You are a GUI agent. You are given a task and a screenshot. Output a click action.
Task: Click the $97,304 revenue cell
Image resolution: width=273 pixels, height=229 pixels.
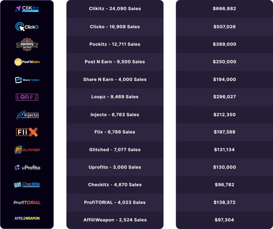(224, 220)
